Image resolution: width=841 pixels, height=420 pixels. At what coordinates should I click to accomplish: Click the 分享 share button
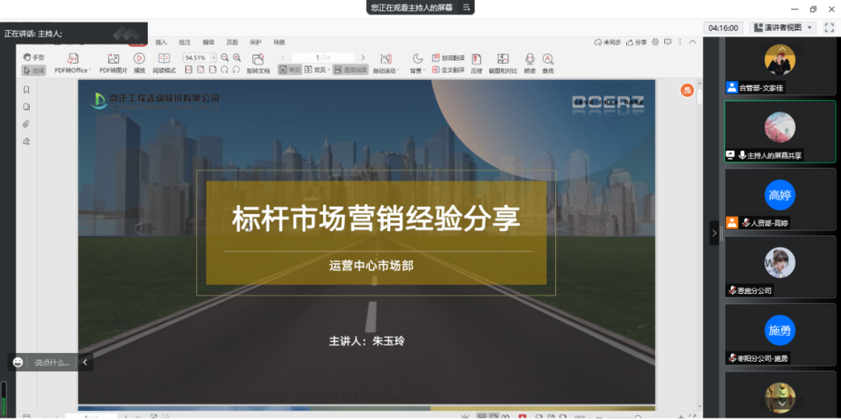click(638, 42)
